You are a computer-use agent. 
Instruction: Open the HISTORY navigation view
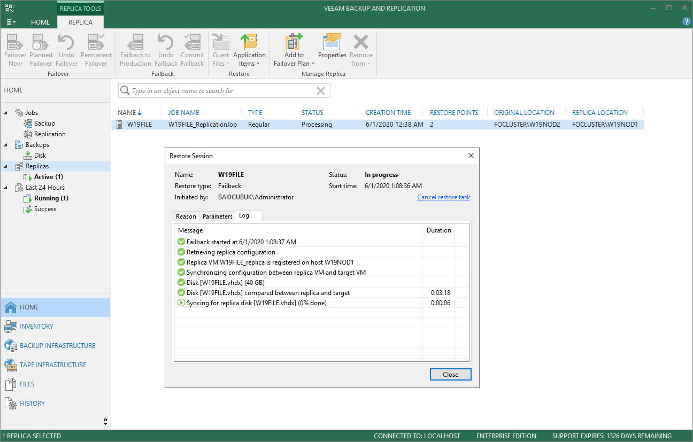55,404
